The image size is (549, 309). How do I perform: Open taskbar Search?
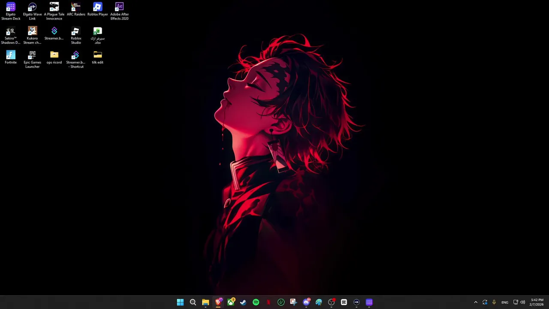(193, 302)
